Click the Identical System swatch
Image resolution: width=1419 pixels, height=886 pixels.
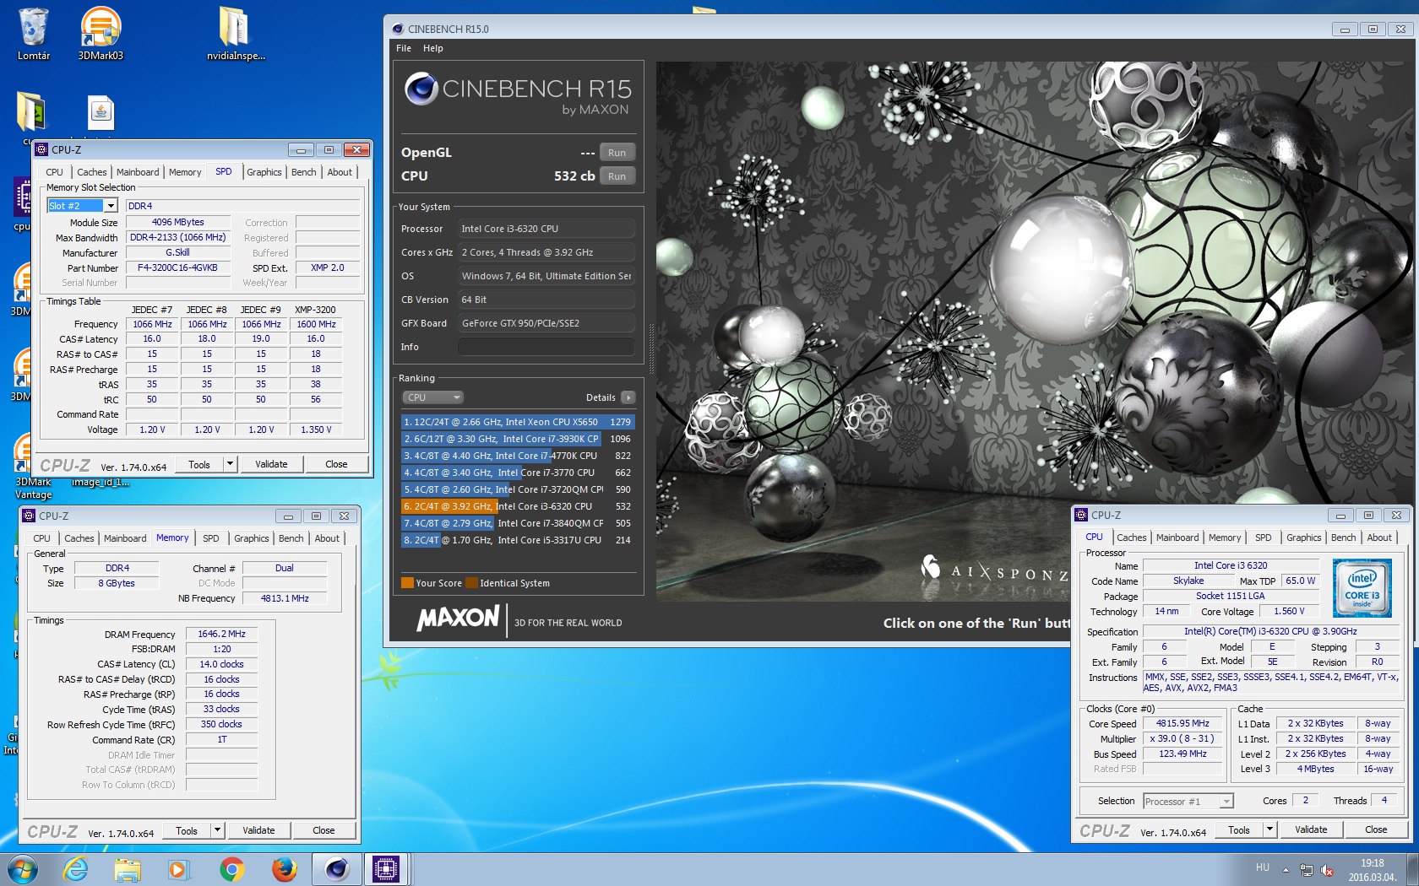click(x=471, y=583)
